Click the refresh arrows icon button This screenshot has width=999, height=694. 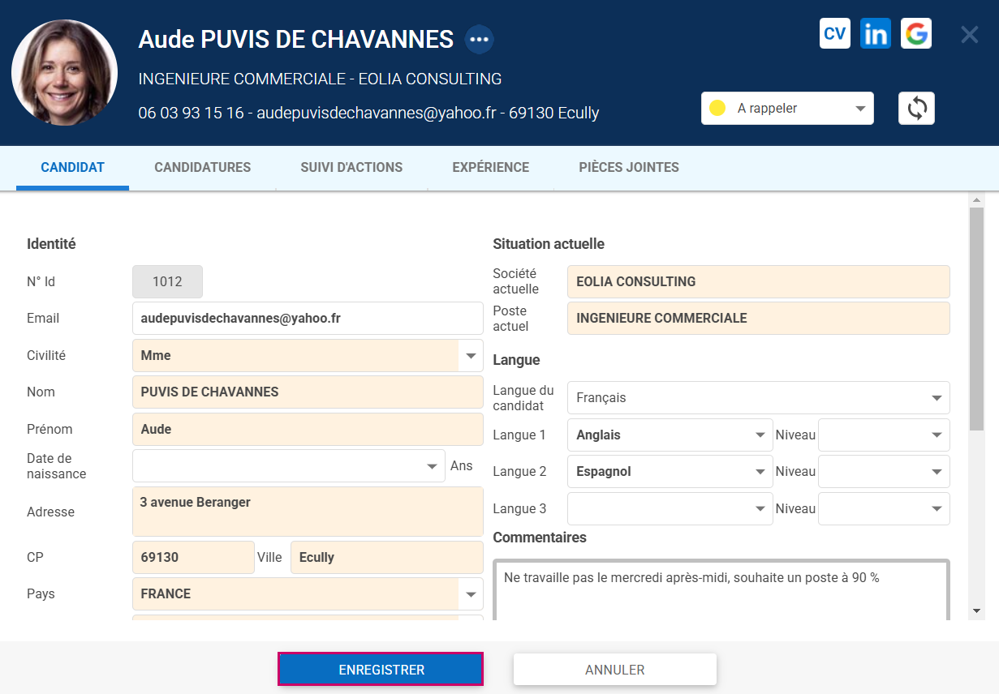[916, 109]
